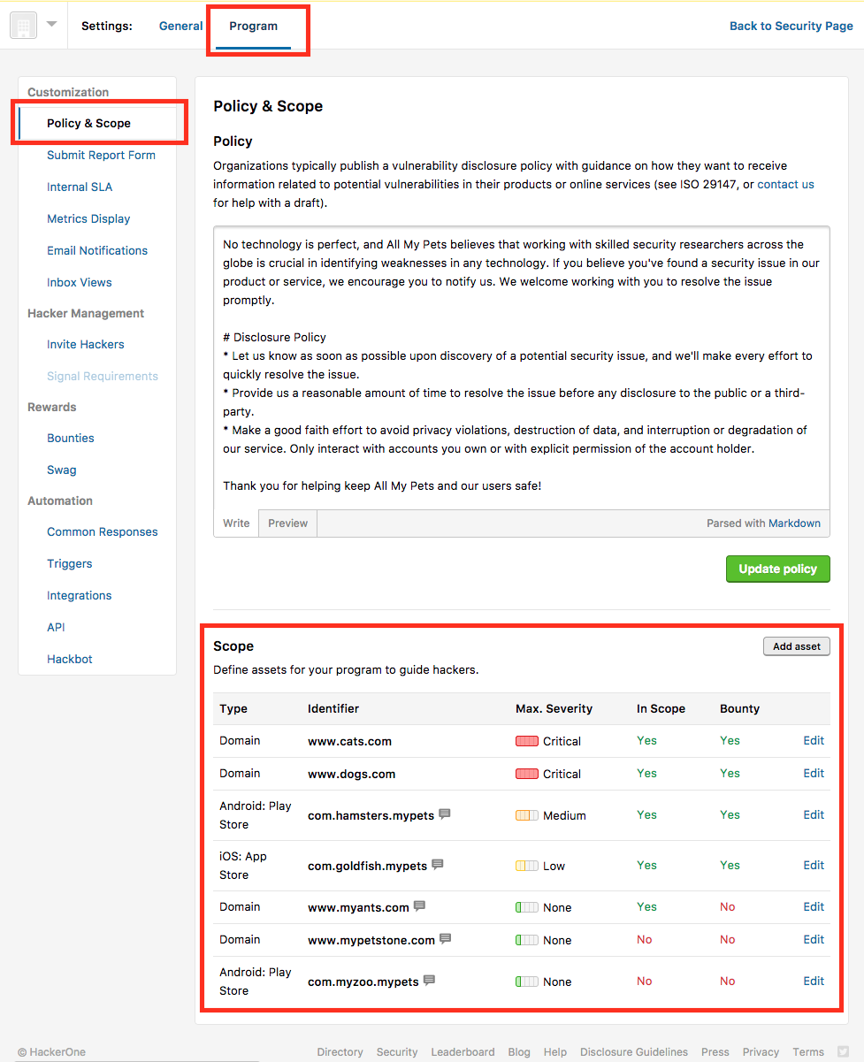Click comment icon beside www.myants.com
Screen dimensions: 864x1062
(420, 906)
